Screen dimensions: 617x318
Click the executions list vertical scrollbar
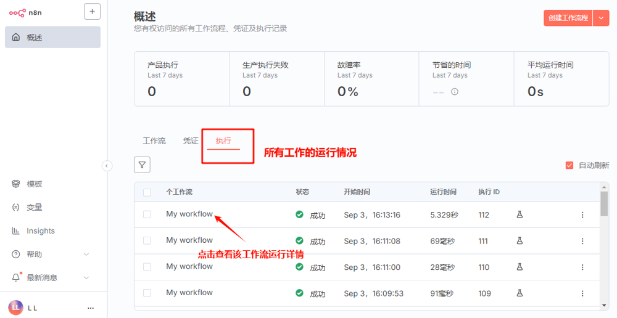pos(604,247)
